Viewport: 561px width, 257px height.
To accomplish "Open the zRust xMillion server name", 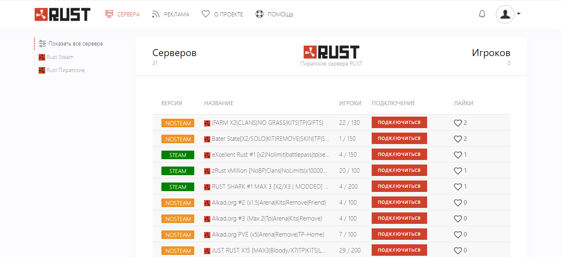I will pos(270,171).
